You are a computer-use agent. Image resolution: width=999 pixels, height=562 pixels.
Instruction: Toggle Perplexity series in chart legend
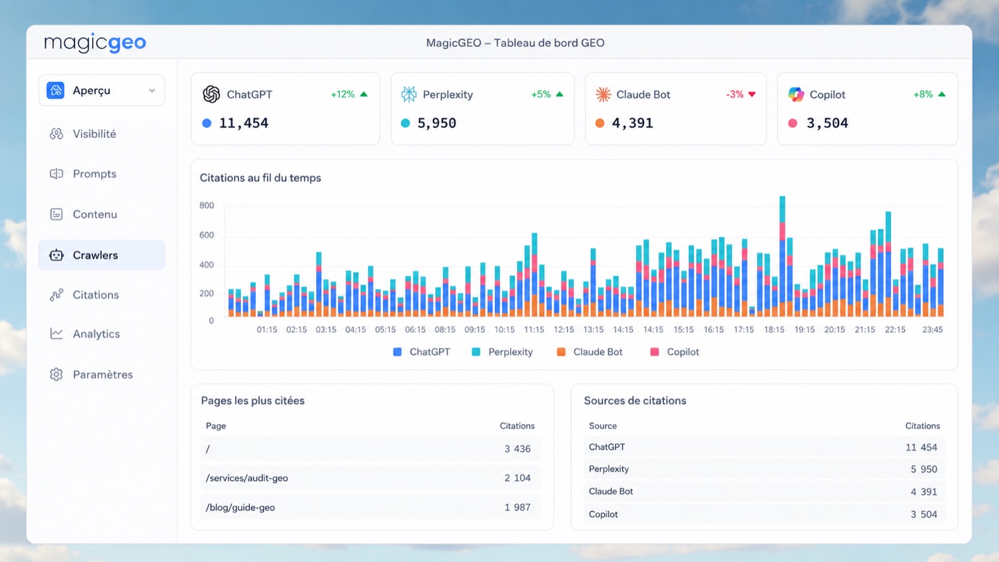(502, 352)
